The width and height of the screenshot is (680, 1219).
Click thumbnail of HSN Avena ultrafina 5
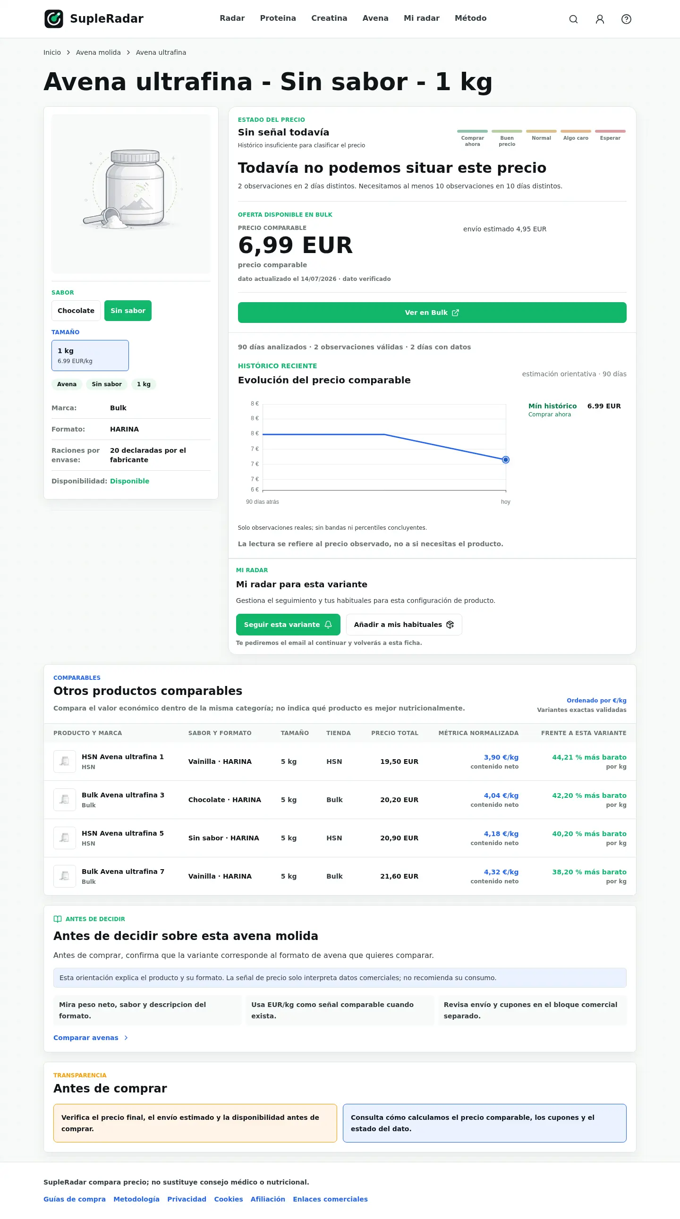tap(65, 838)
